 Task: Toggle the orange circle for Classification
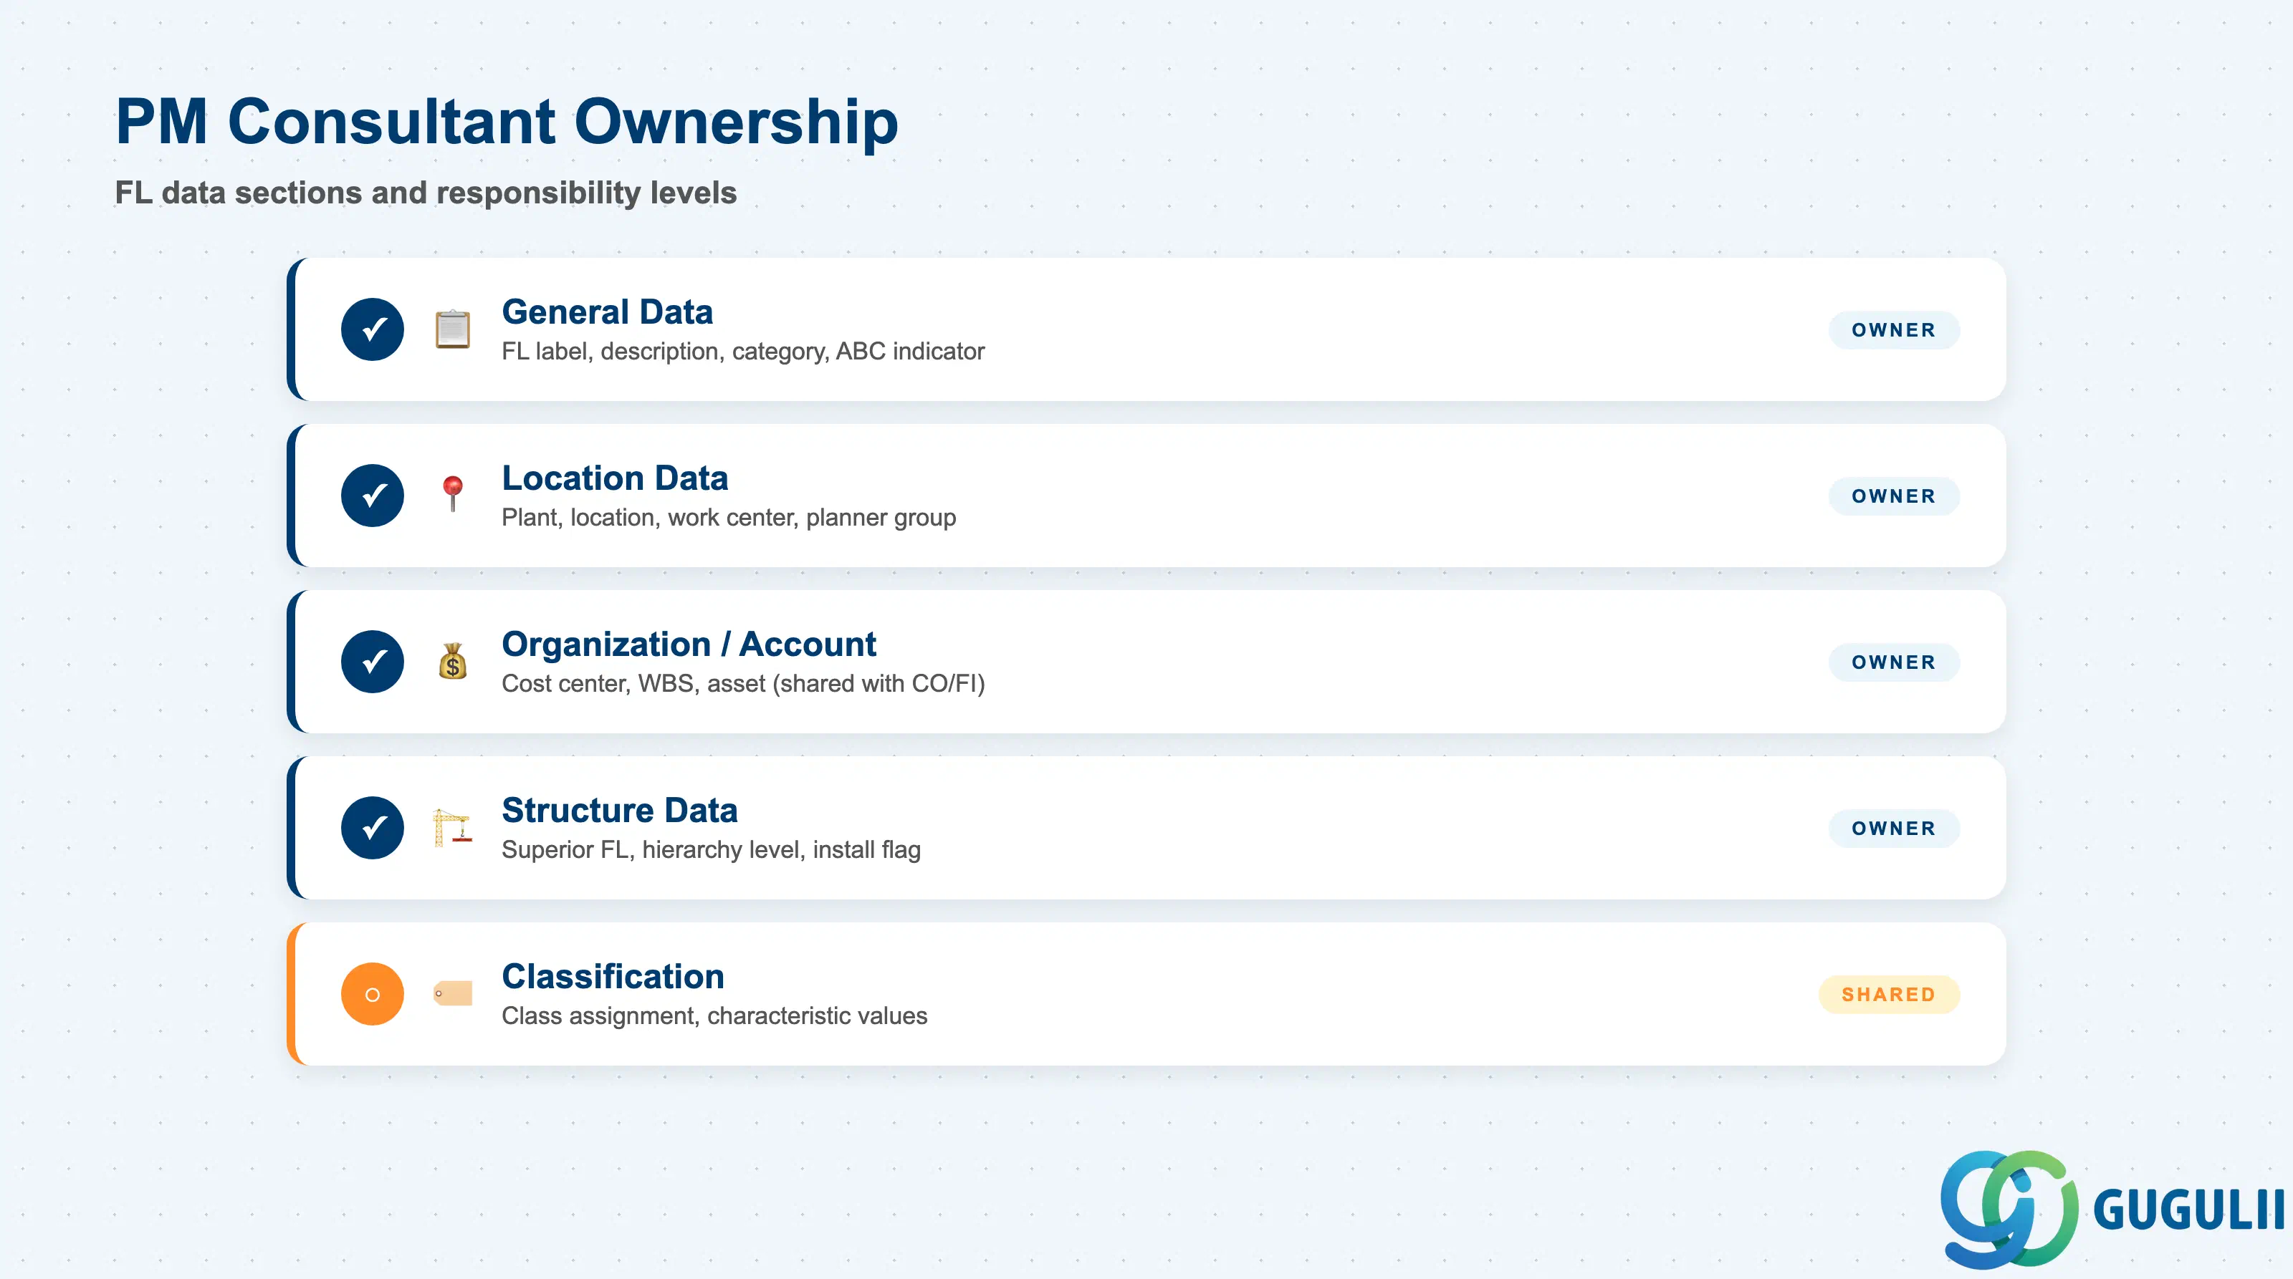[x=372, y=993]
